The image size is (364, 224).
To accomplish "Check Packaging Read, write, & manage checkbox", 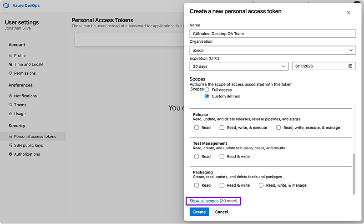I will pos(261,185).
